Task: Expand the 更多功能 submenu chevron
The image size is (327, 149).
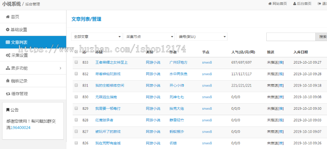Action: [x=60, y=68]
